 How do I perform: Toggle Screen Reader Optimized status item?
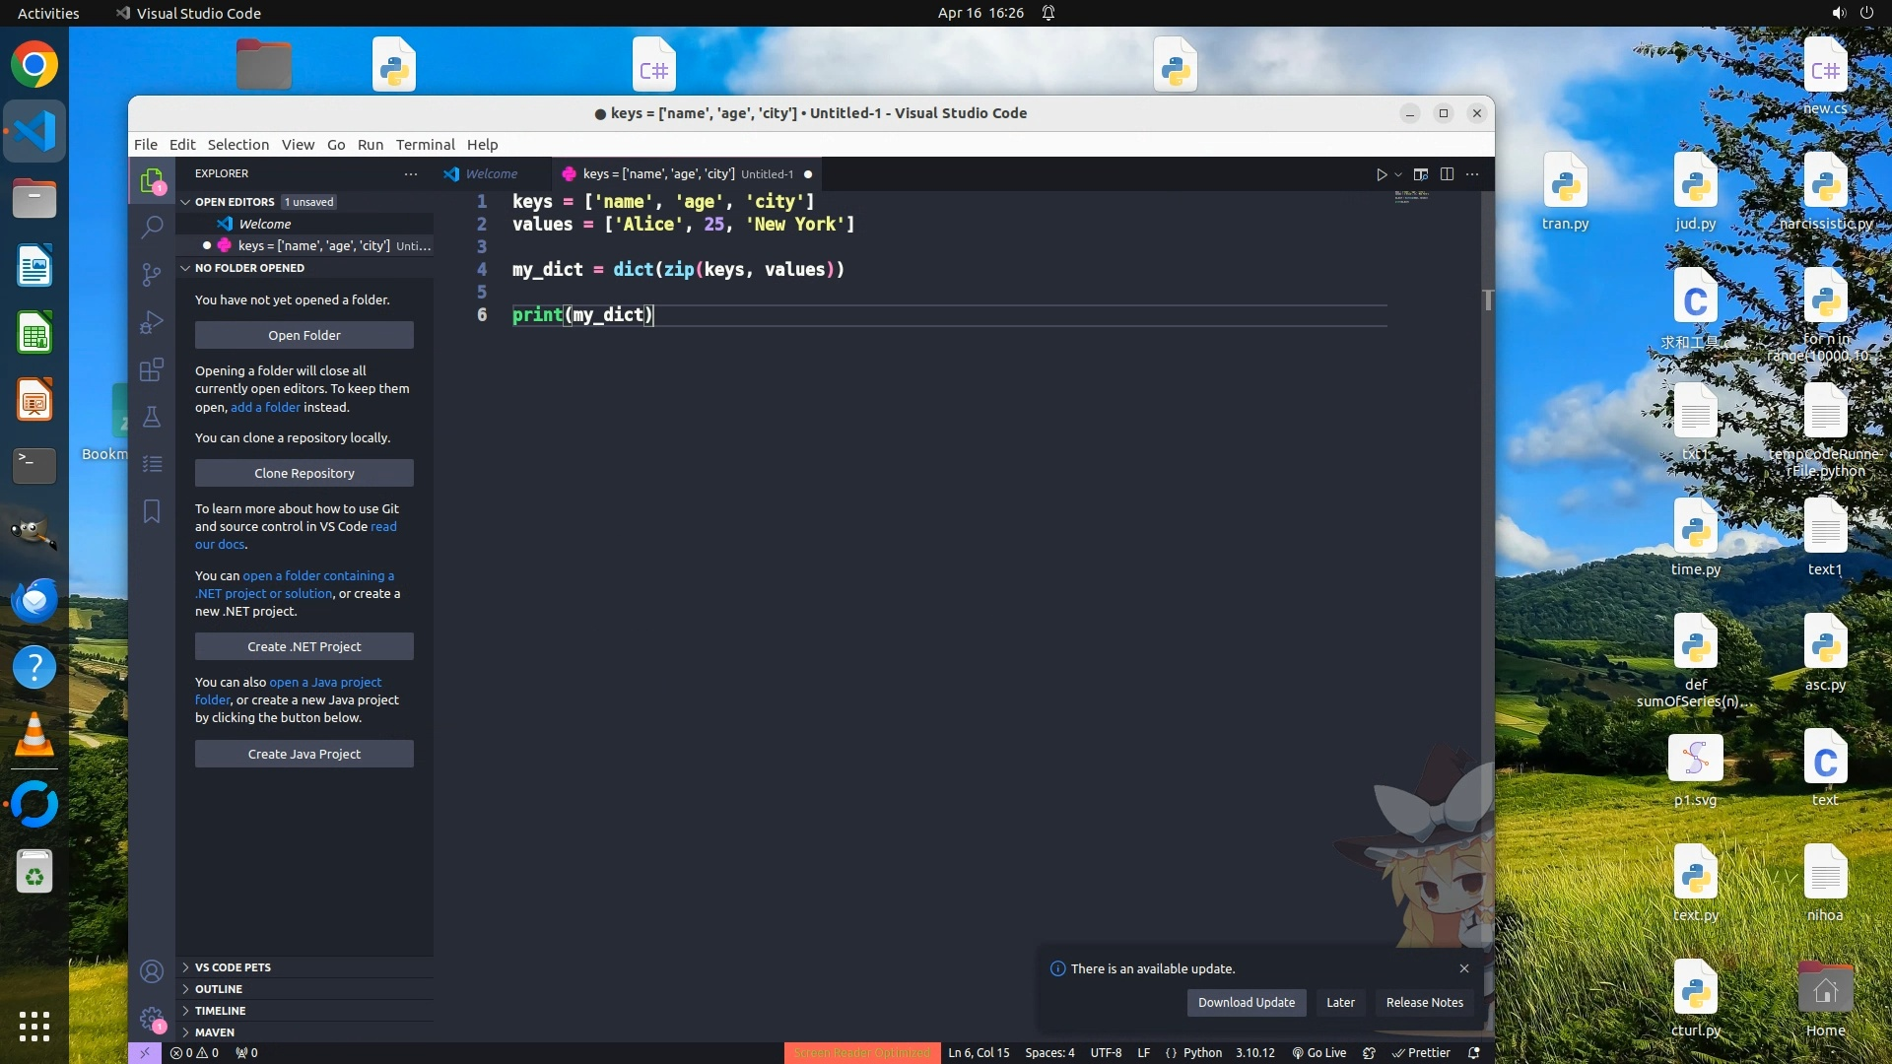pyautogui.click(x=861, y=1053)
